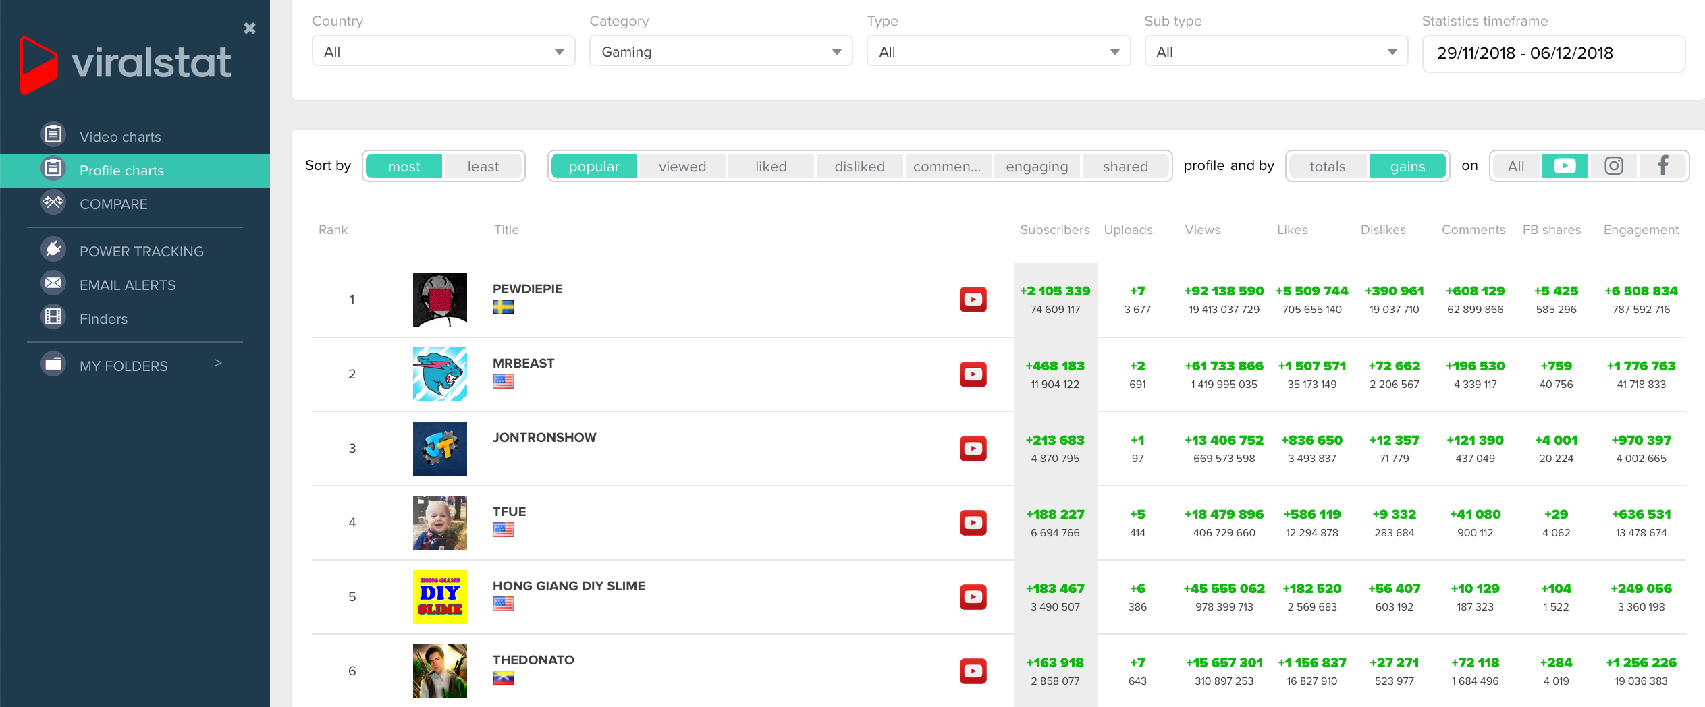Click the US flag under Tfue
Screen dimensions: 1705x707
click(504, 530)
